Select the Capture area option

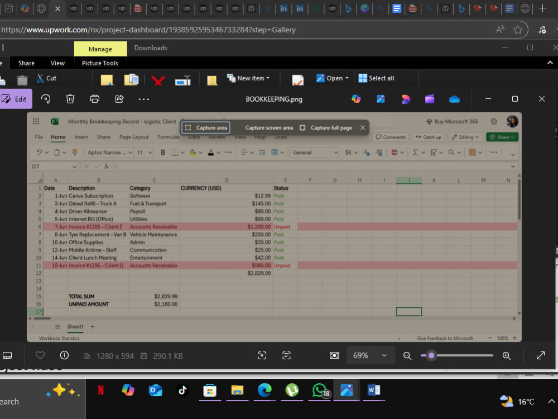pos(206,127)
